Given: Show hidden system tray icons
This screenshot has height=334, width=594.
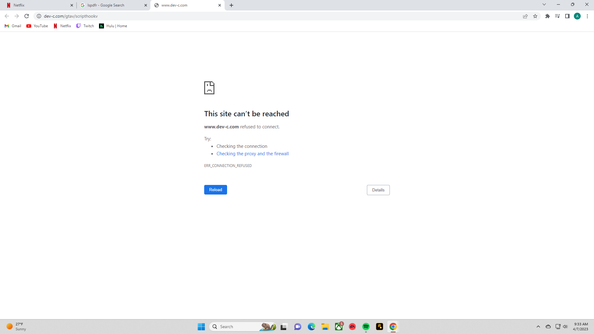Looking at the screenshot, I should 538,327.
